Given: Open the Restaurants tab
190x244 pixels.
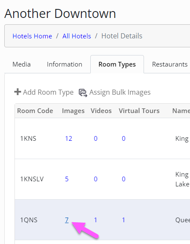Looking at the screenshot, I should (170, 64).
